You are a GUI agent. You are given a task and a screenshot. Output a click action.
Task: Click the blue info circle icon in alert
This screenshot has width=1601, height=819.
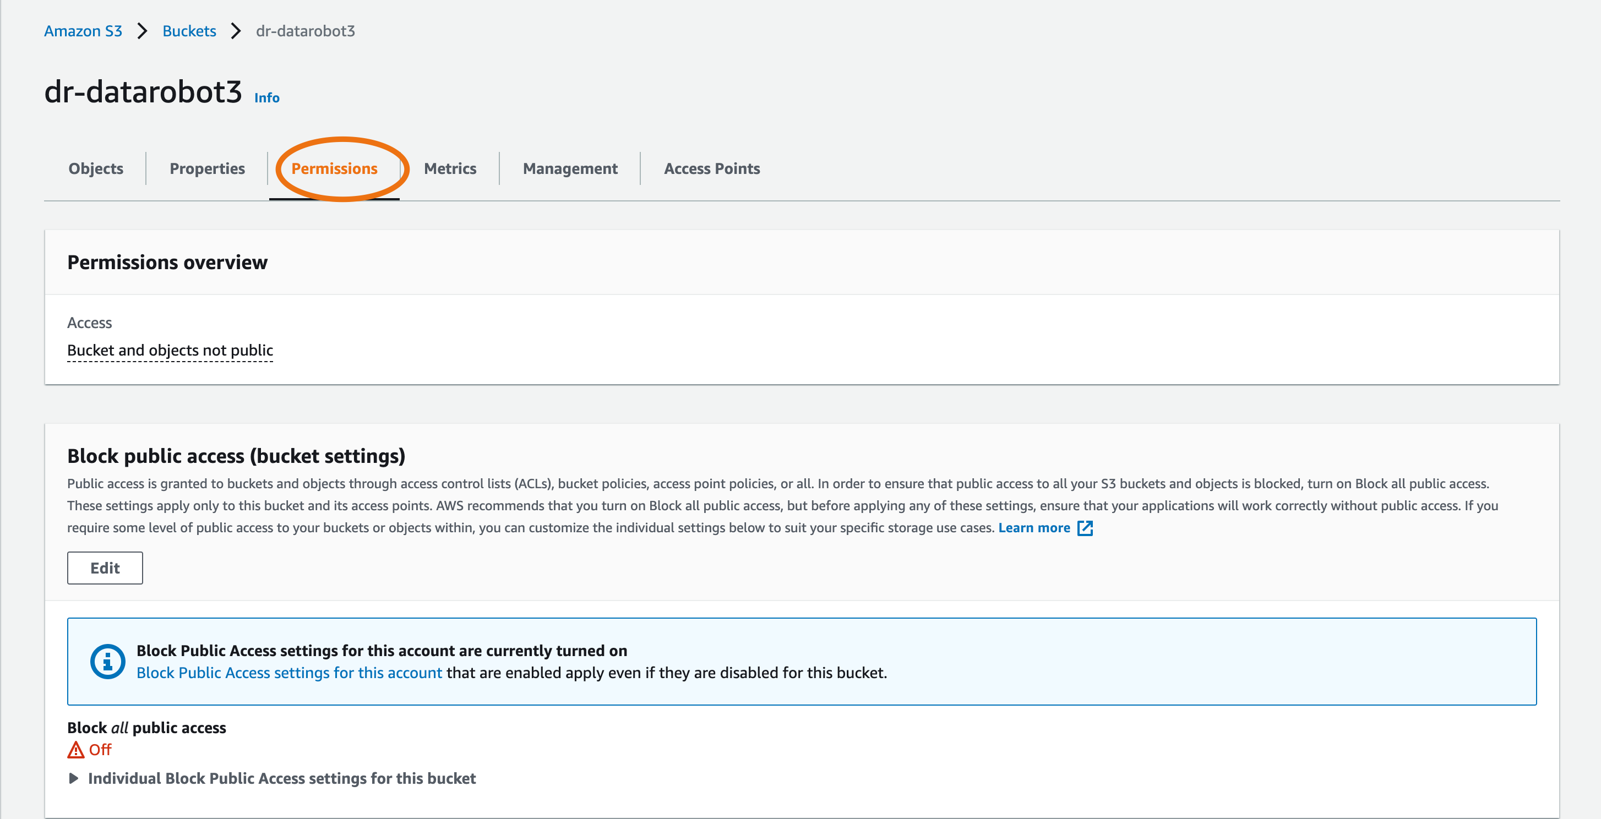107,661
